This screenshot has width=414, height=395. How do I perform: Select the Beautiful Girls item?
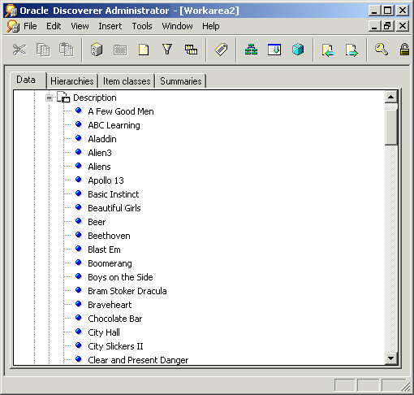114,208
